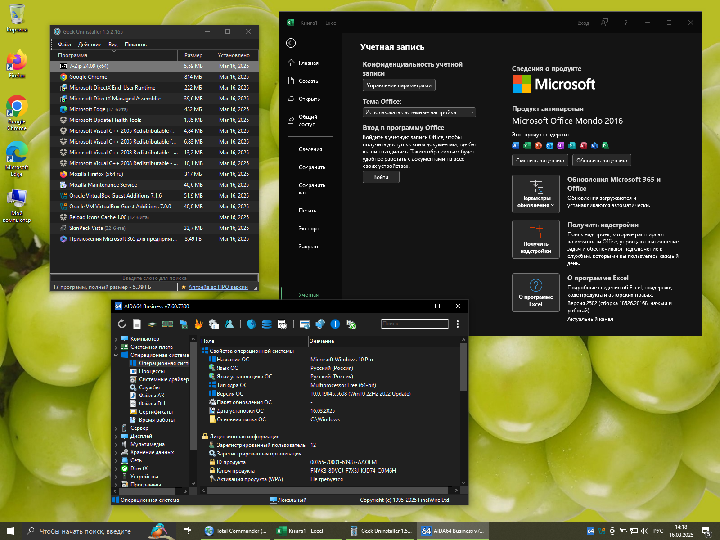This screenshot has height=540, width=720.
Task: Focus the Geek Uninstaller search word field
Action: (x=154, y=278)
